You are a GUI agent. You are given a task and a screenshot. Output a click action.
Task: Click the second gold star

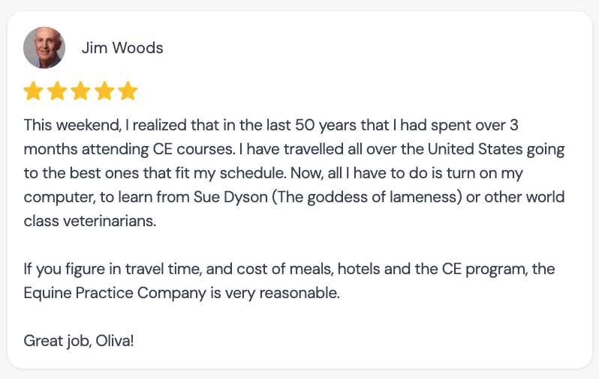pyautogui.click(x=57, y=91)
